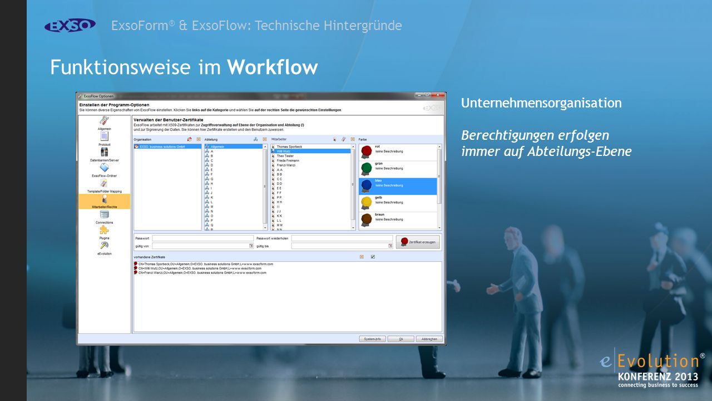Focus the Passwort input field
Viewport: 712px width, 401px height.
pos(203,238)
